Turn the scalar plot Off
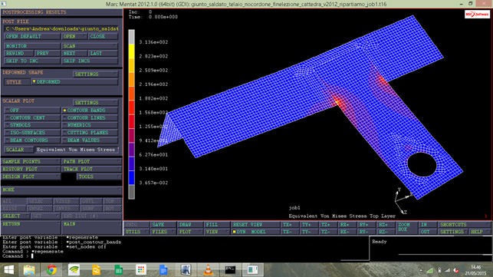The image size is (493, 277). pos(32,110)
